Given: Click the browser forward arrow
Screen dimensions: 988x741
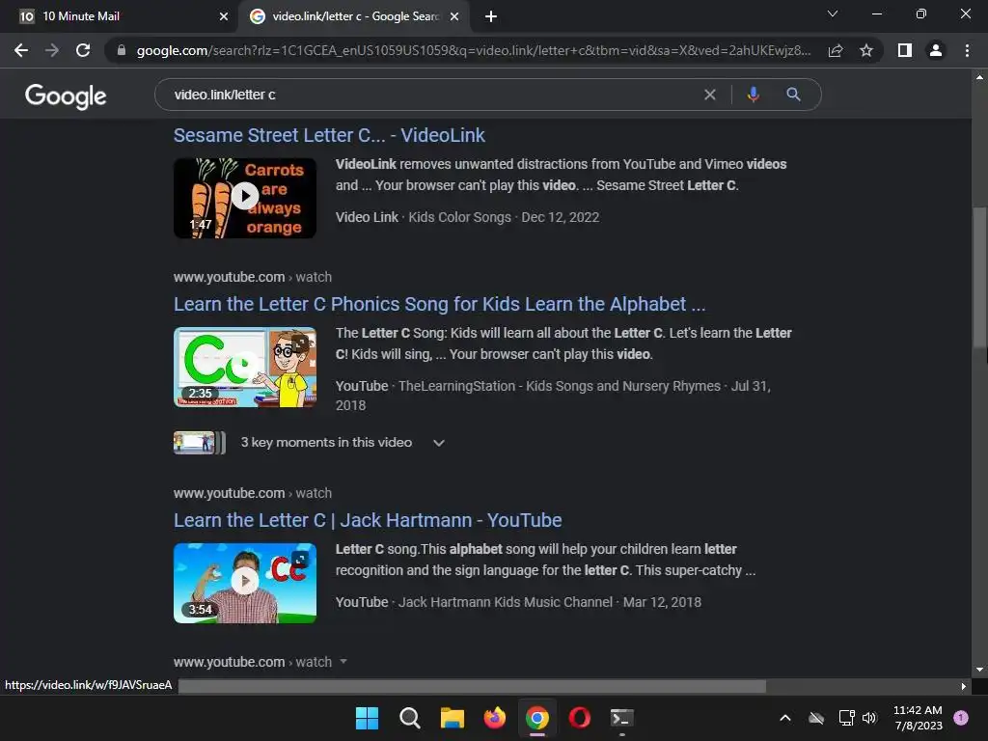Looking at the screenshot, I should [x=52, y=50].
